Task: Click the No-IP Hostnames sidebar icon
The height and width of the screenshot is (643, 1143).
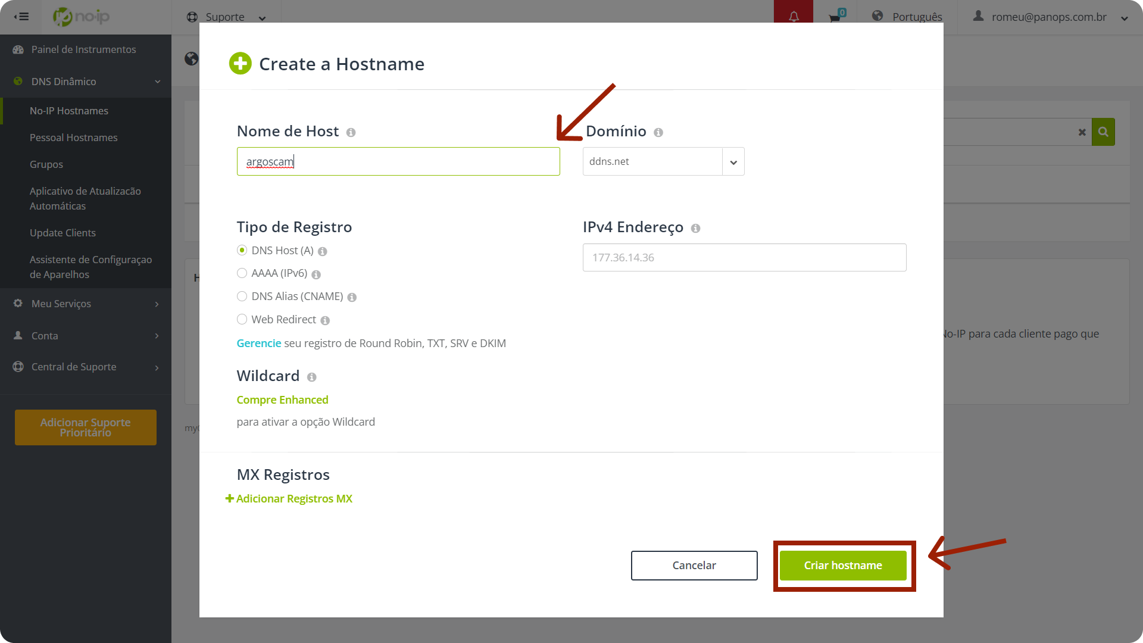Action: [x=69, y=110]
